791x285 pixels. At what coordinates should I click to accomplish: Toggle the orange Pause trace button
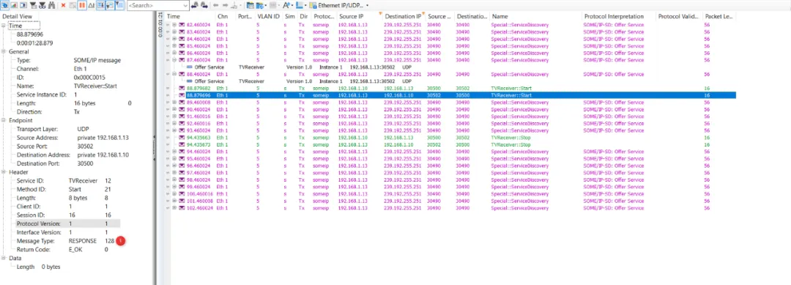[x=81, y=5]
